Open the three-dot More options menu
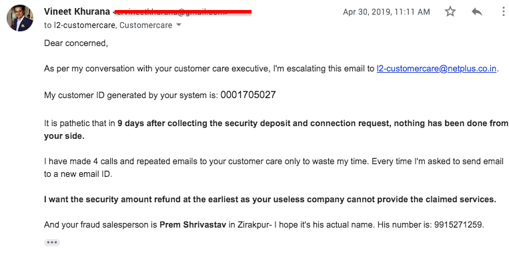The image size is (509, 265). pyautogui.click(x=503, y=12)
